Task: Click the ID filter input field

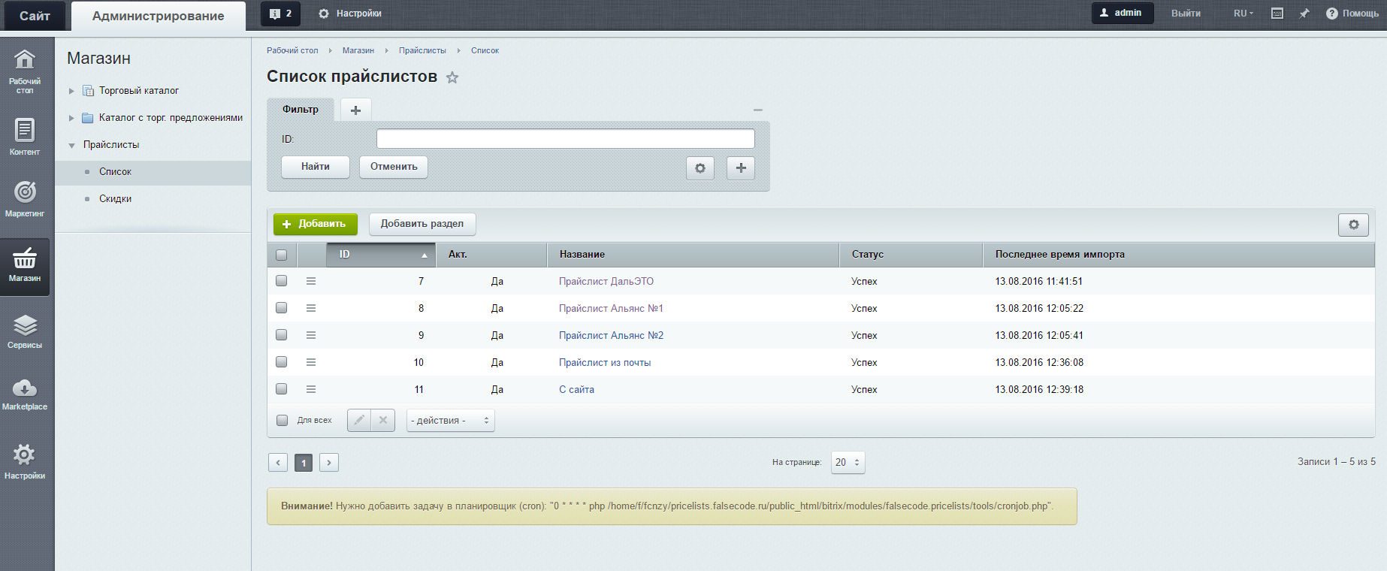Action: click(x=565, y=139)
